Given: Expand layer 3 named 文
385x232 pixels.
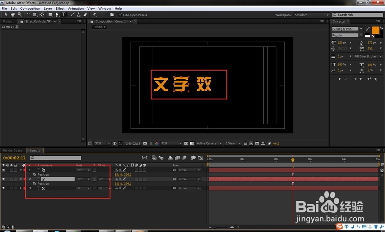Looking at the screenshot, I should [x=21, y=188].
